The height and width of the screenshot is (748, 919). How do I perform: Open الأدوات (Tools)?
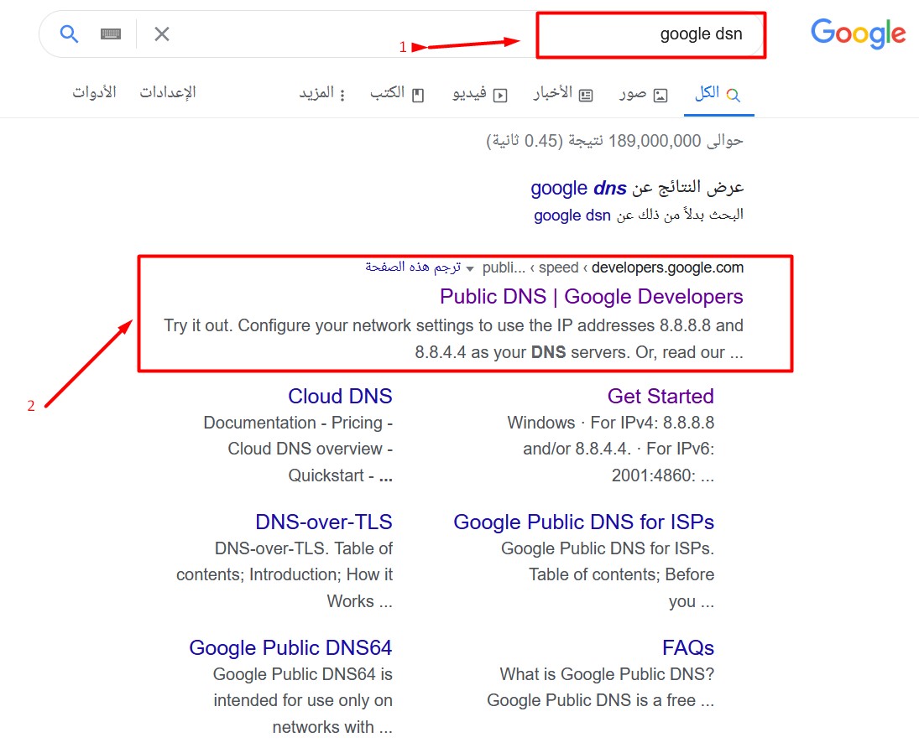pos(94,92)
